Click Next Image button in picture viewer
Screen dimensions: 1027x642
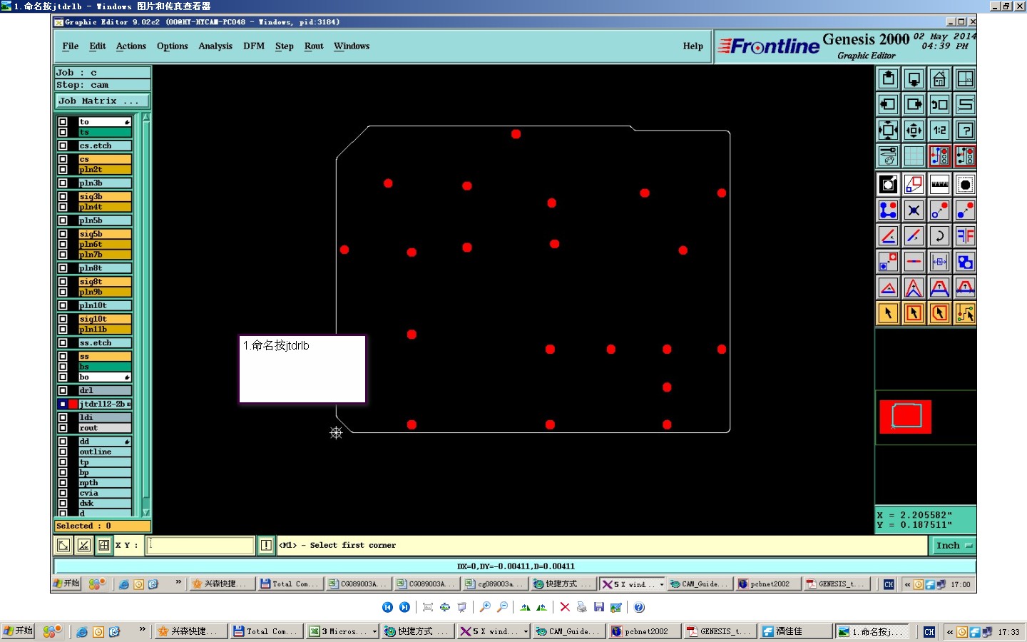(404, 607)
